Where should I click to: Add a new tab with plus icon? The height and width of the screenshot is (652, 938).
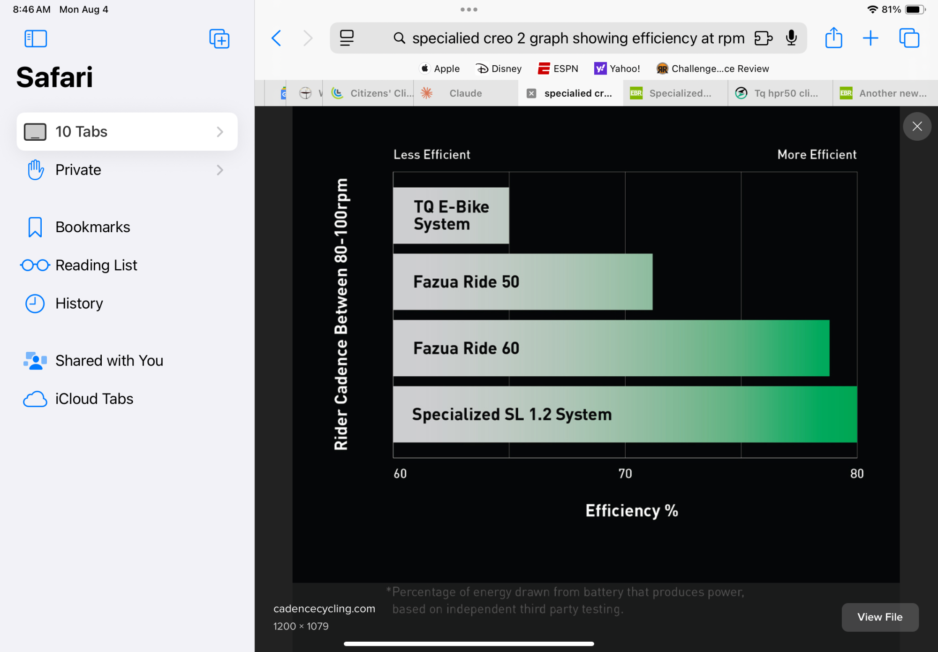(x=870, y=38)
